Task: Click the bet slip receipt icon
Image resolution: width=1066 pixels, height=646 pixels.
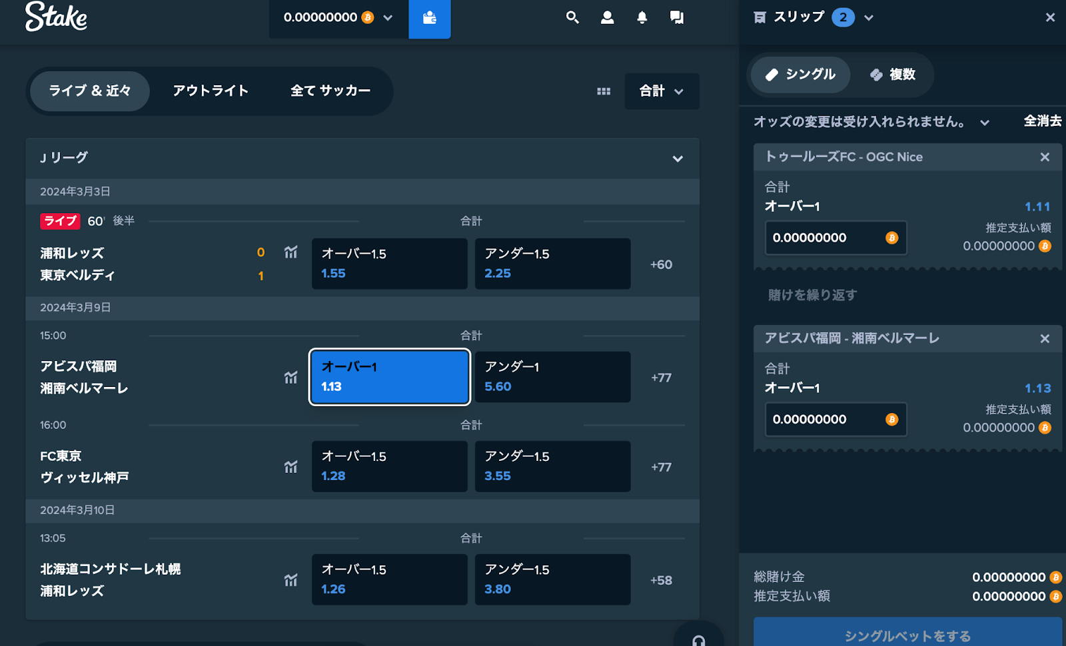Action: 760,17
